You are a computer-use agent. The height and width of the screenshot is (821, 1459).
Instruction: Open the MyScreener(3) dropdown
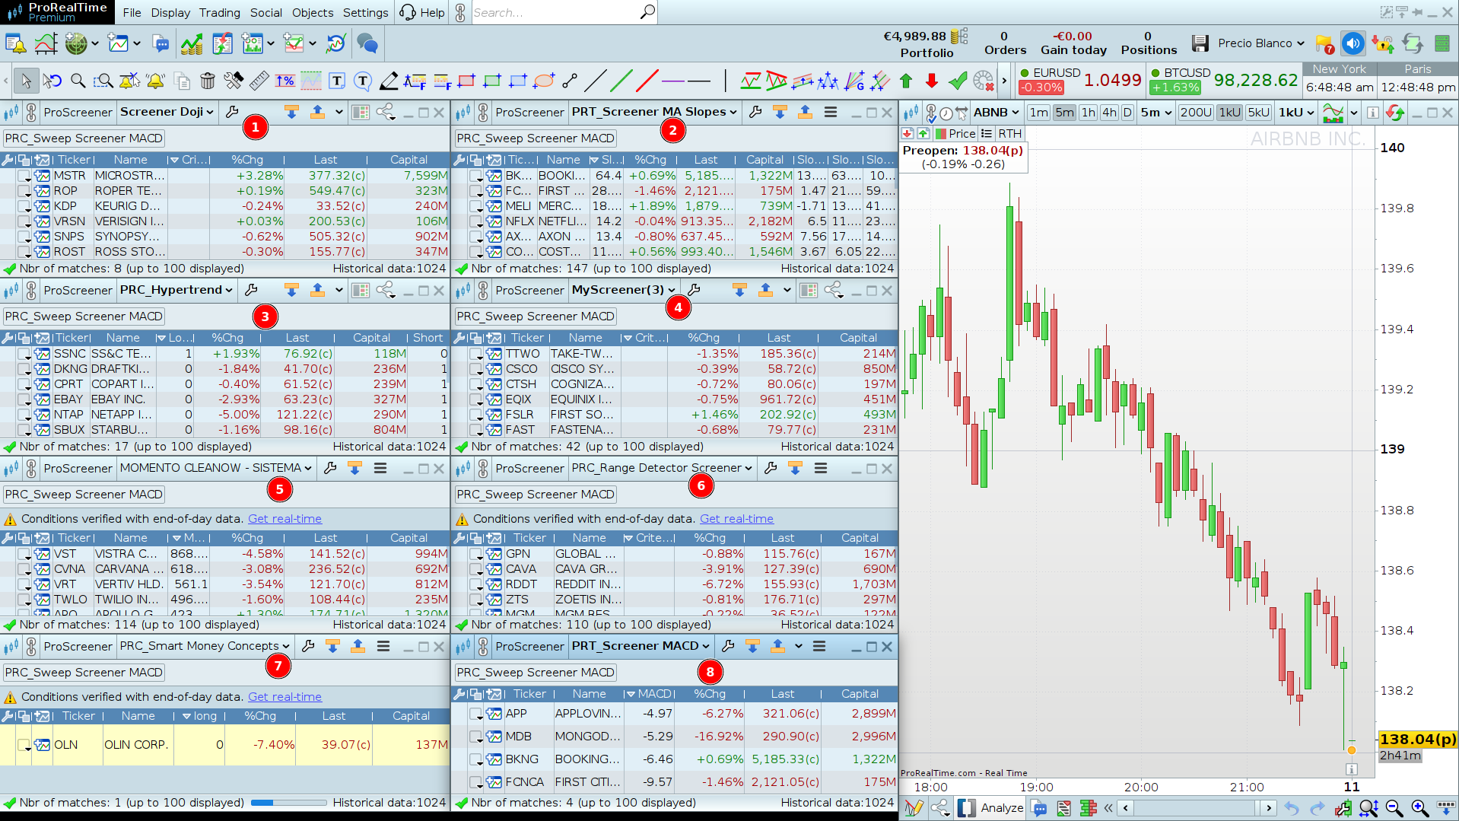[x=623, y=291]
